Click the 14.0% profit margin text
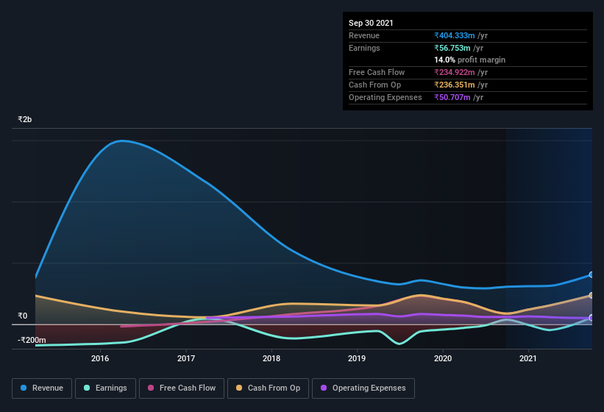The width and height of the screenshot is (604, 412). (x=469, y=60)
